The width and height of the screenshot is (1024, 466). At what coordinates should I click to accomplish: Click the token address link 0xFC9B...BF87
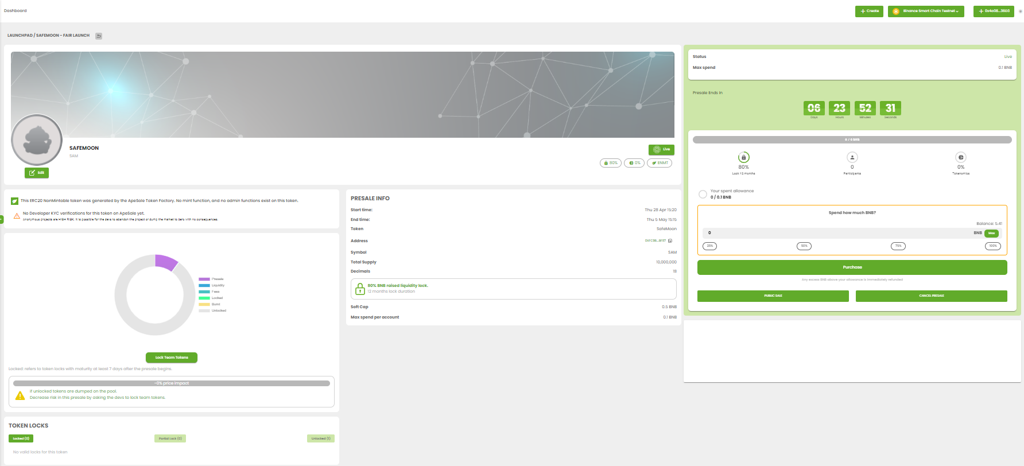[655, 241]
